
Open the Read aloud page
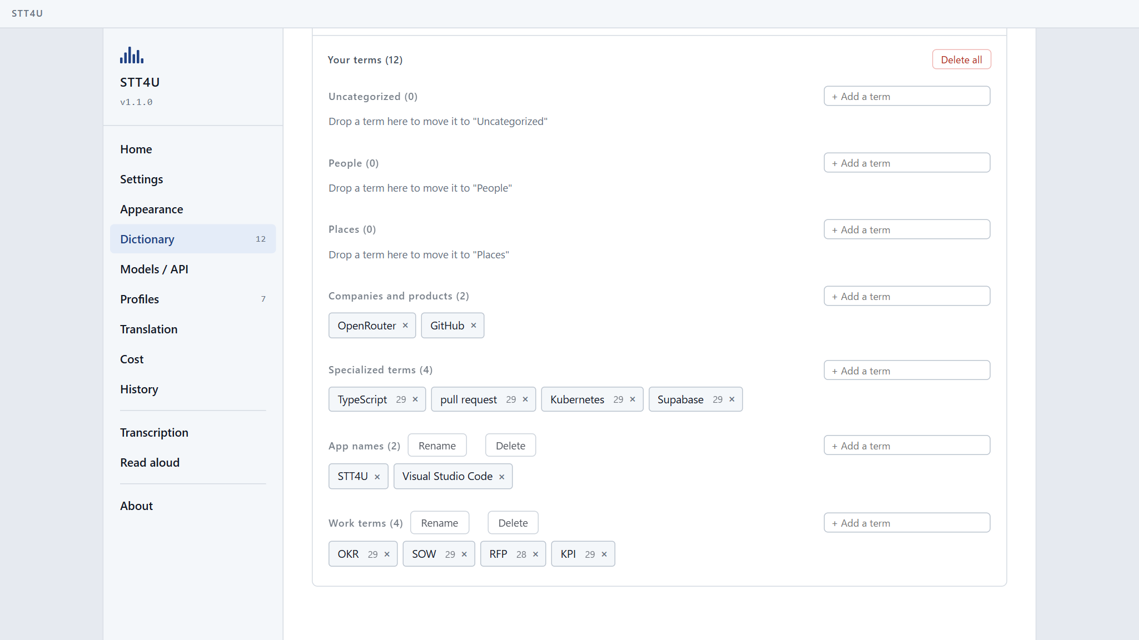[193, 462]
